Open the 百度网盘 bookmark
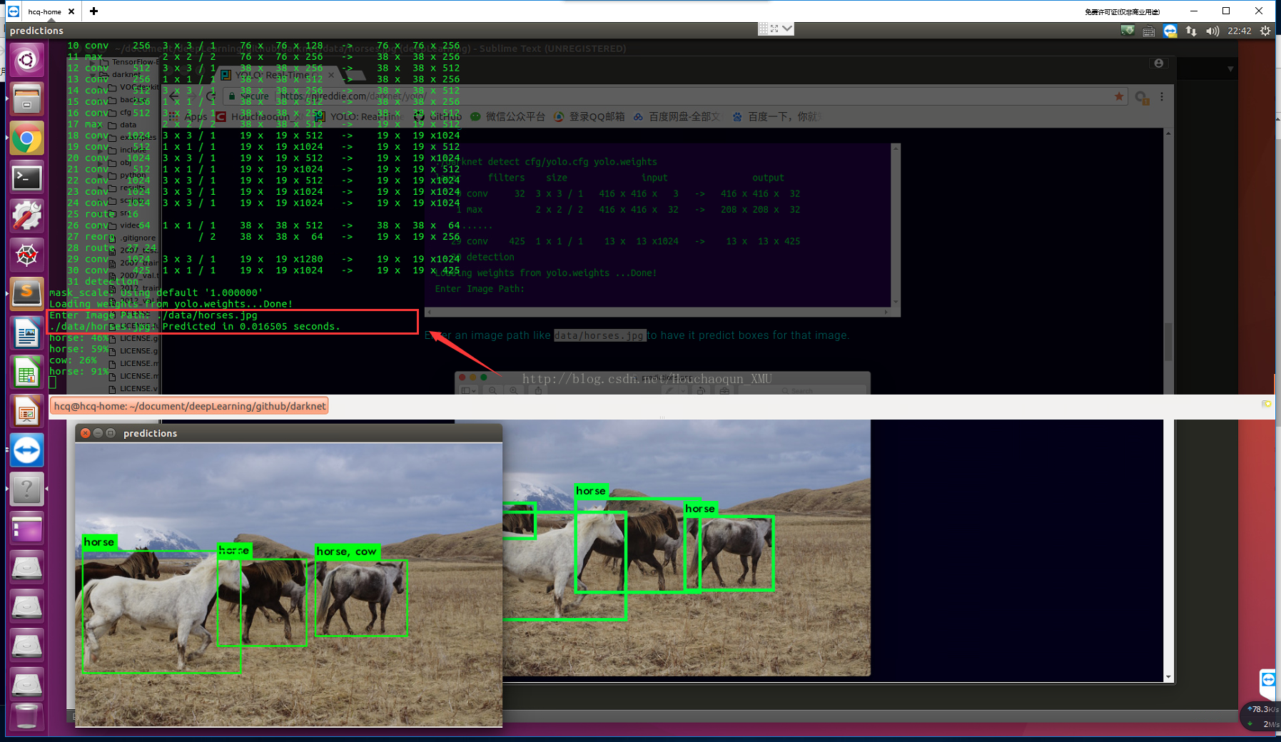The height and width of the screenshot is (742, 1281). tap(677, 116)
